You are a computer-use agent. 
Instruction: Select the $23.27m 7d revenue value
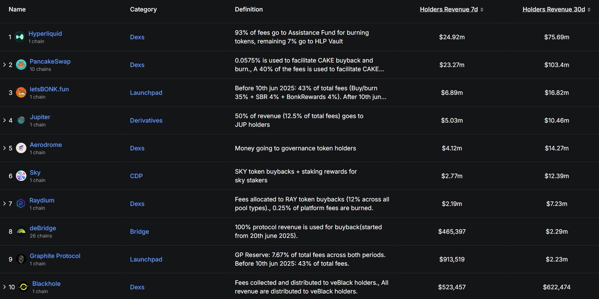(452, 65)
